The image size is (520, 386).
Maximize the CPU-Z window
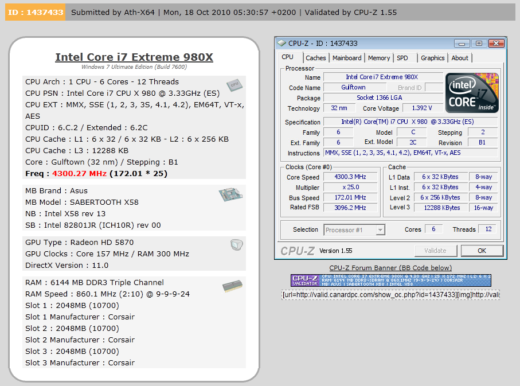click(479, 43)
